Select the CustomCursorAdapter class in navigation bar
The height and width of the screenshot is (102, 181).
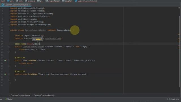point(86,1)
